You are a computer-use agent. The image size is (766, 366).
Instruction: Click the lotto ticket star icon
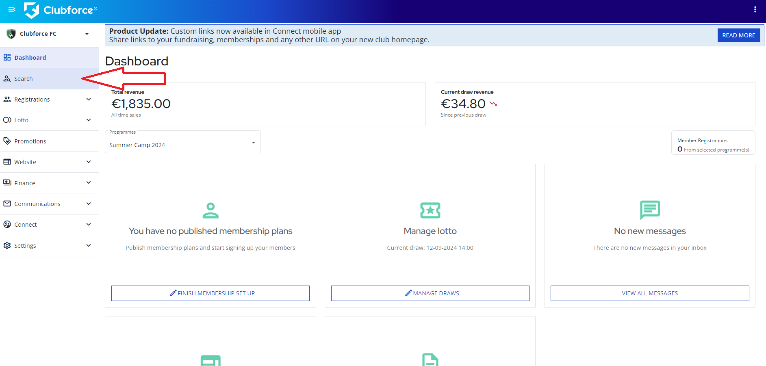[x=430, y=210]
